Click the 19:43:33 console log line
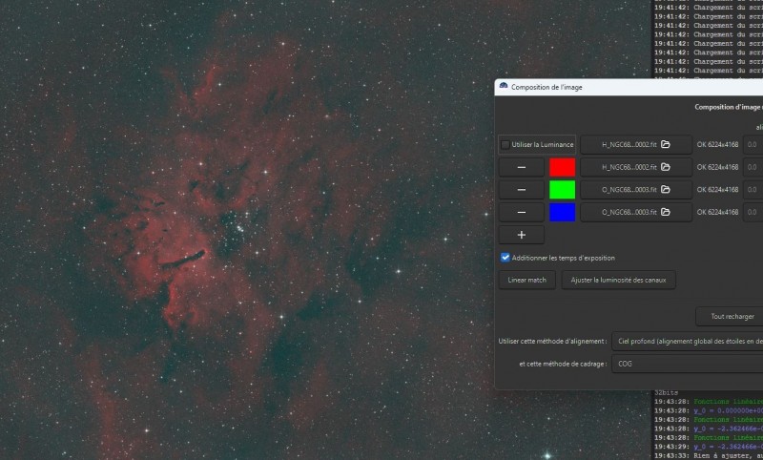The height and width of the screenshot is (460, 763). (x=709, y=455)
